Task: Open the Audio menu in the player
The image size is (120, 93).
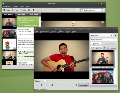Action: [68, 32]
